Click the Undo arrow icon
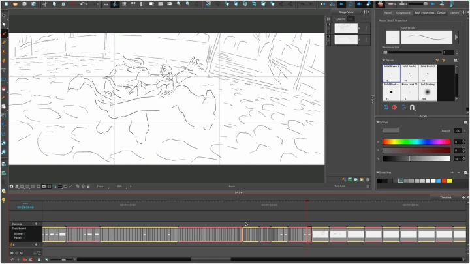Viewport: 470px width, 264px height. tap(82, 4)
